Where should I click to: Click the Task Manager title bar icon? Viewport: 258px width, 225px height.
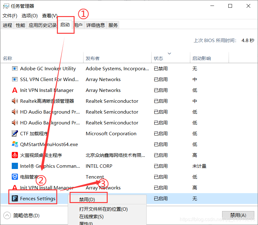(x=6, y=6)
